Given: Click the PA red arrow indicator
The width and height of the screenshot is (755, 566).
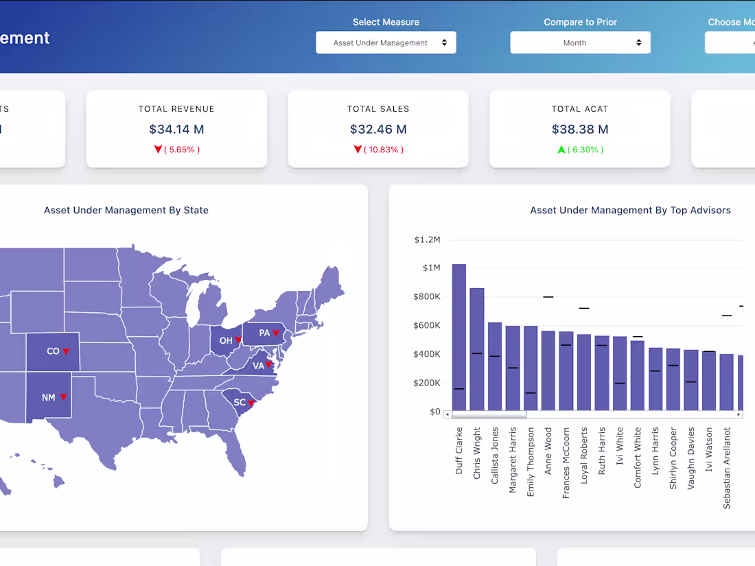Looking at the screenshot, I should click(x=277, y=333).
